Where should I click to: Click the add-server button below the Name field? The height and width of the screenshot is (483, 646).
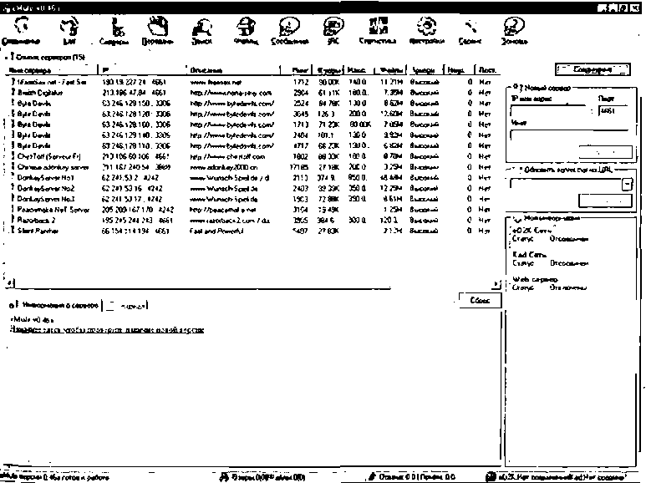(x=605, y=152)
